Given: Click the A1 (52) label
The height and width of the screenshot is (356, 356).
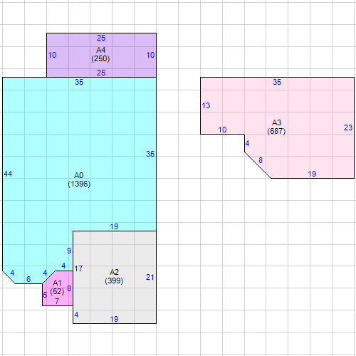Looking at the screenshot, I should coord(57,287).
